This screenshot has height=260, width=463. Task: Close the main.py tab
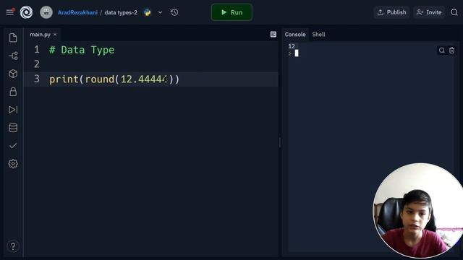[55, 35]
